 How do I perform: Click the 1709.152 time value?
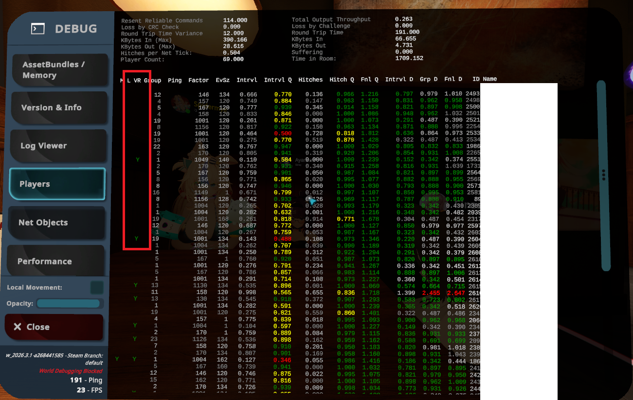tap(409, 58)
